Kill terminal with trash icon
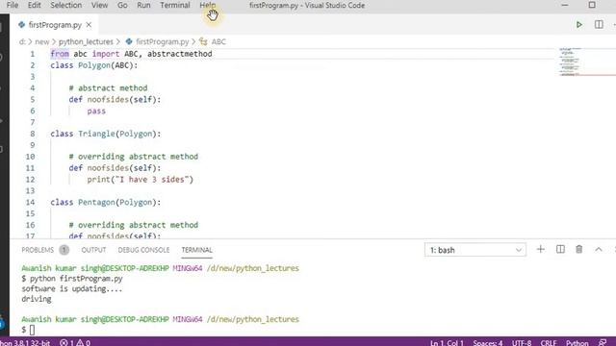Screen dimensions: 616x346 [579, 250]
